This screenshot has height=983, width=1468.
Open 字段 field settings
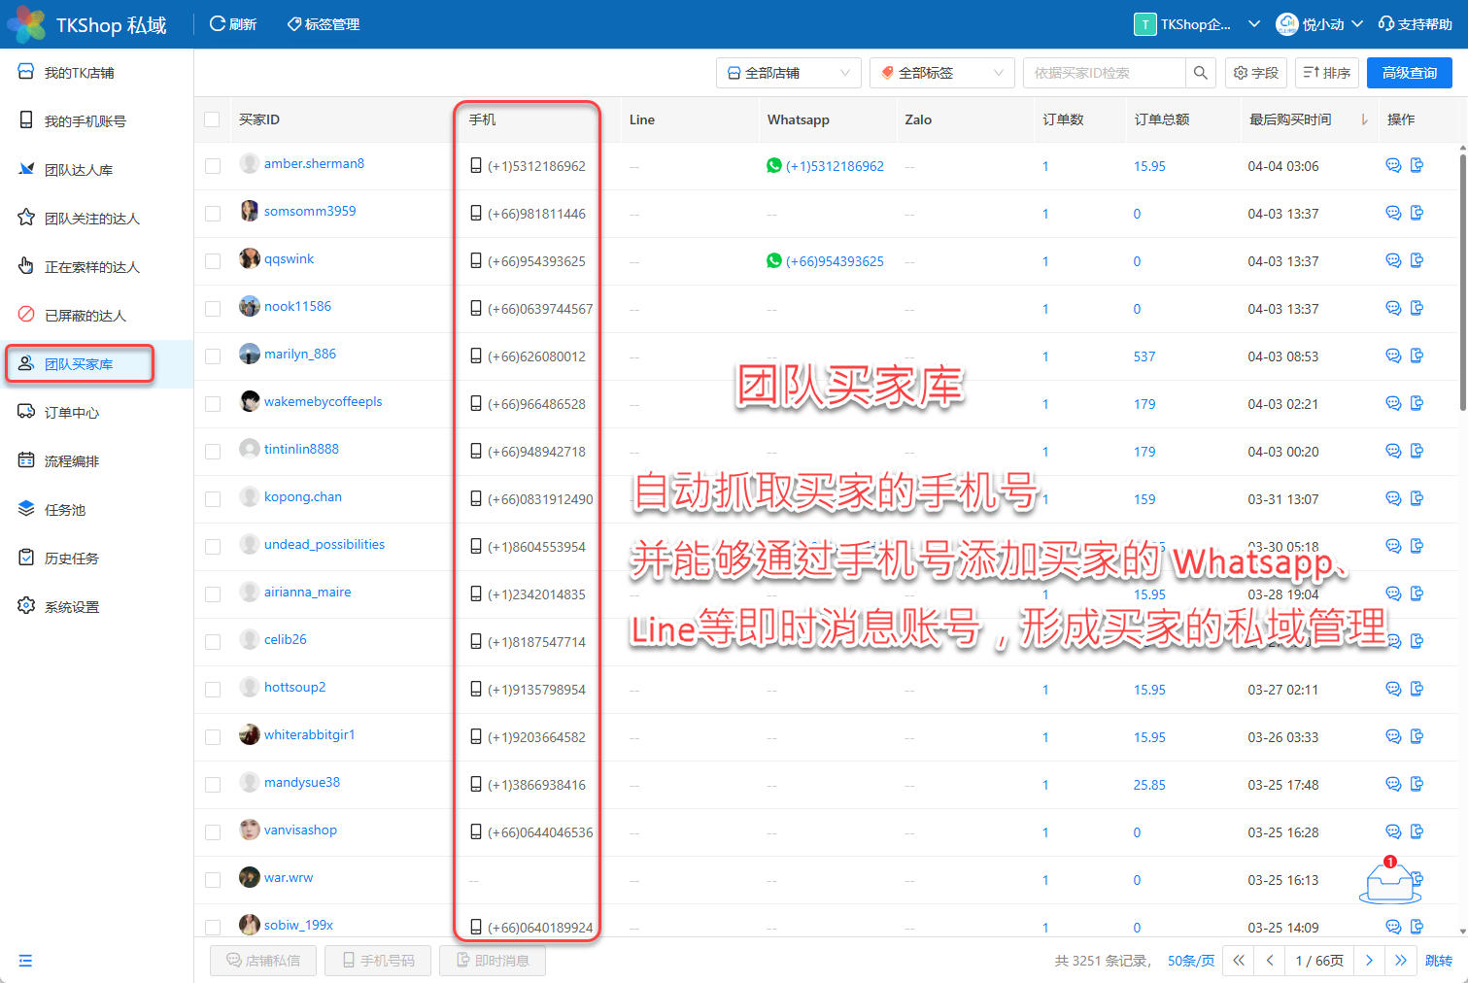coord(1256,73)
